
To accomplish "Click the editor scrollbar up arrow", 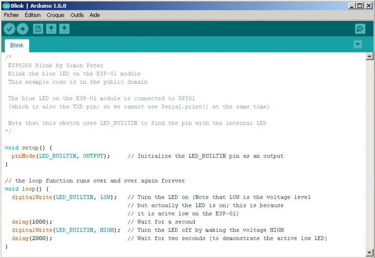I will pos(370,56).
